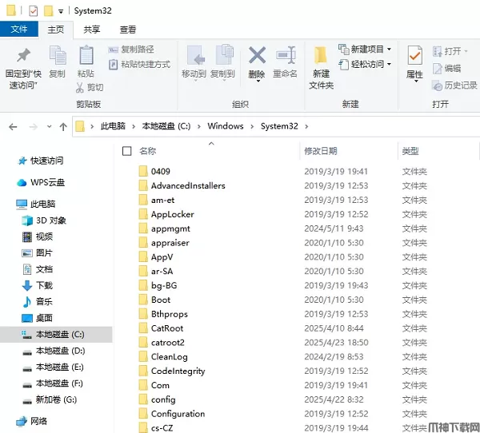Open Pictures (图片) in the sidebar
This screenshot has height=433, width=480.
pyautogui.click(x=38, y=253)
